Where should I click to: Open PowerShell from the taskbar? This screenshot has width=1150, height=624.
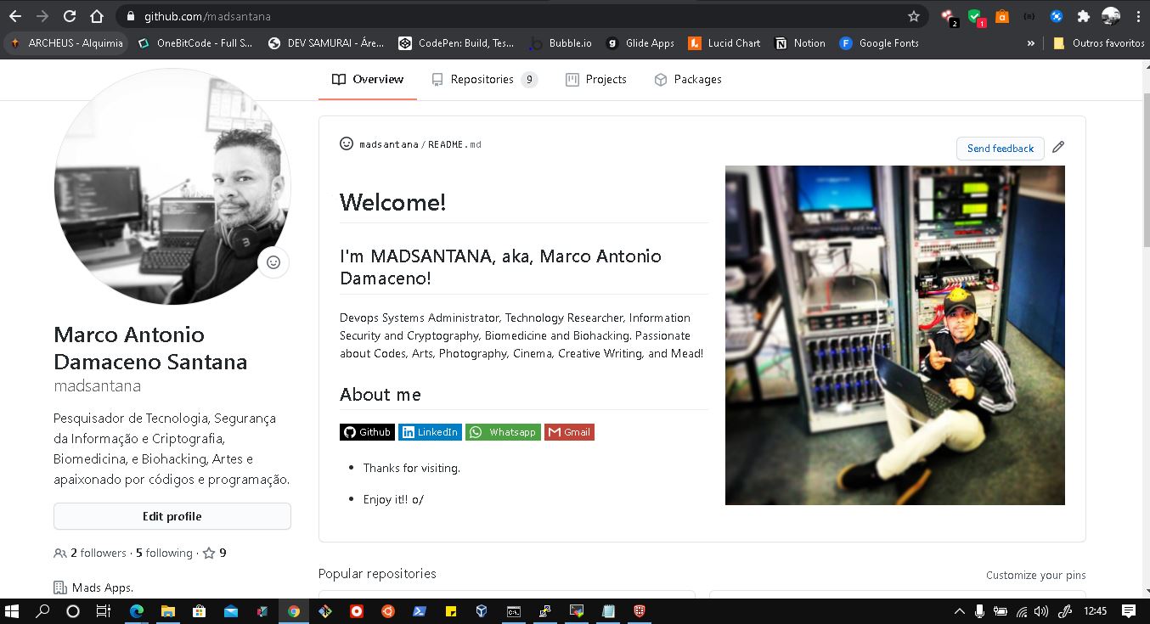(419, 610)
